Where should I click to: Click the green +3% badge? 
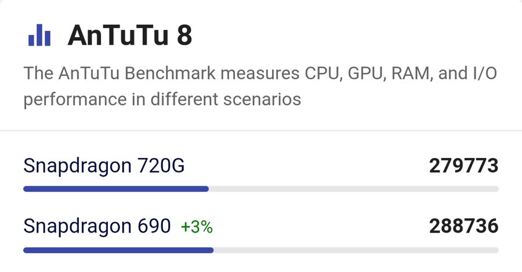(x=197, y=227)
